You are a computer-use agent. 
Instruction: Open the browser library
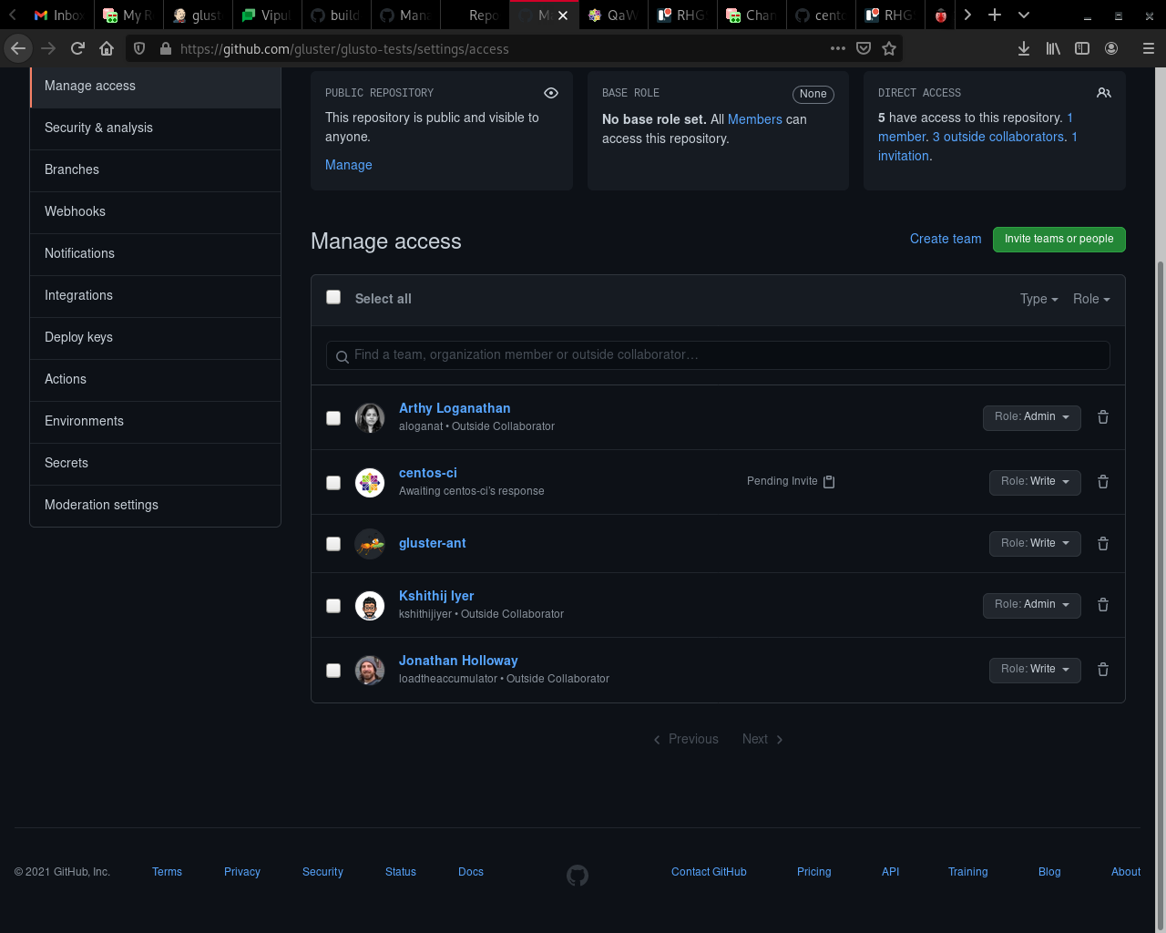coord(1053,48)
